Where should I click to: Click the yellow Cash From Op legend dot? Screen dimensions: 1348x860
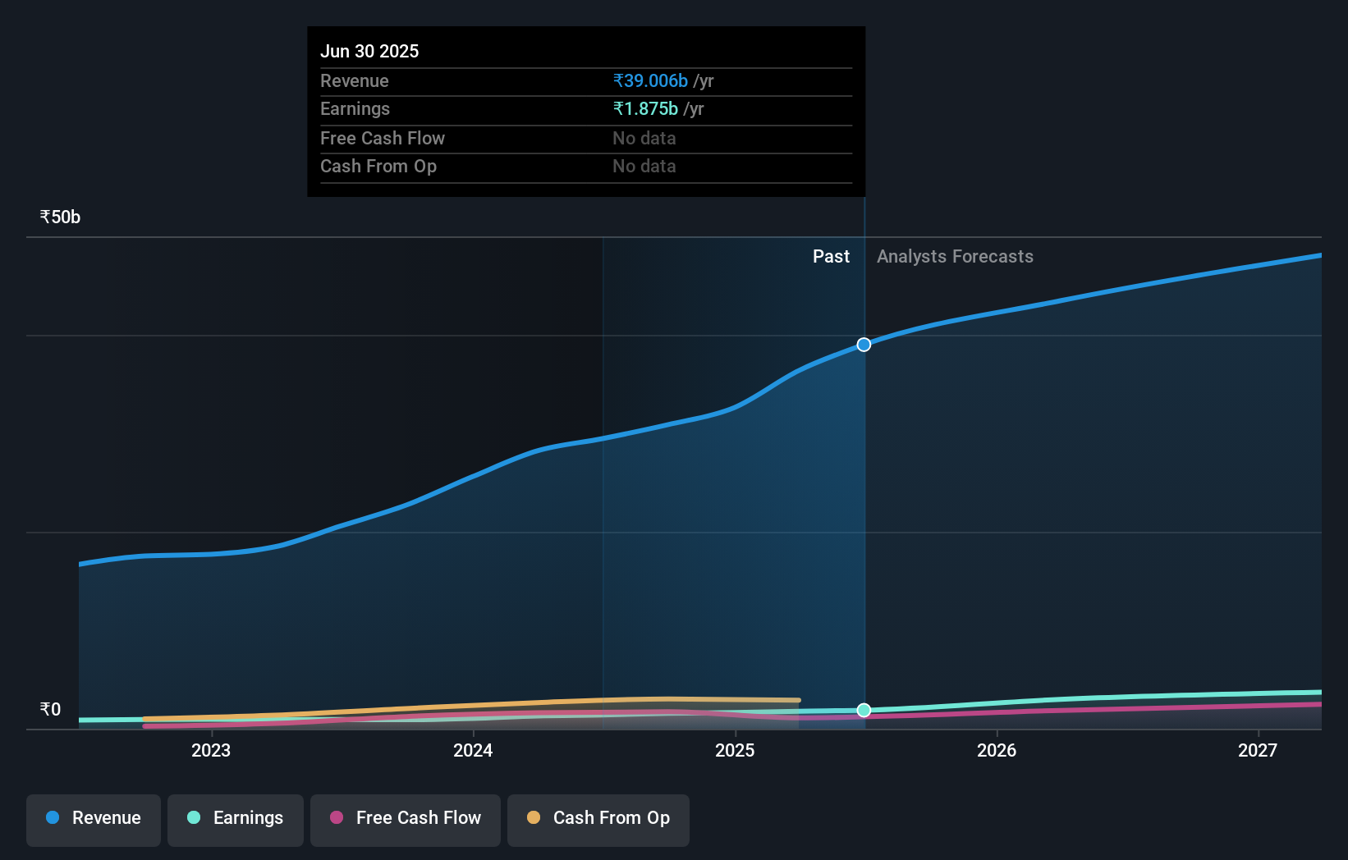click(534, 818)
